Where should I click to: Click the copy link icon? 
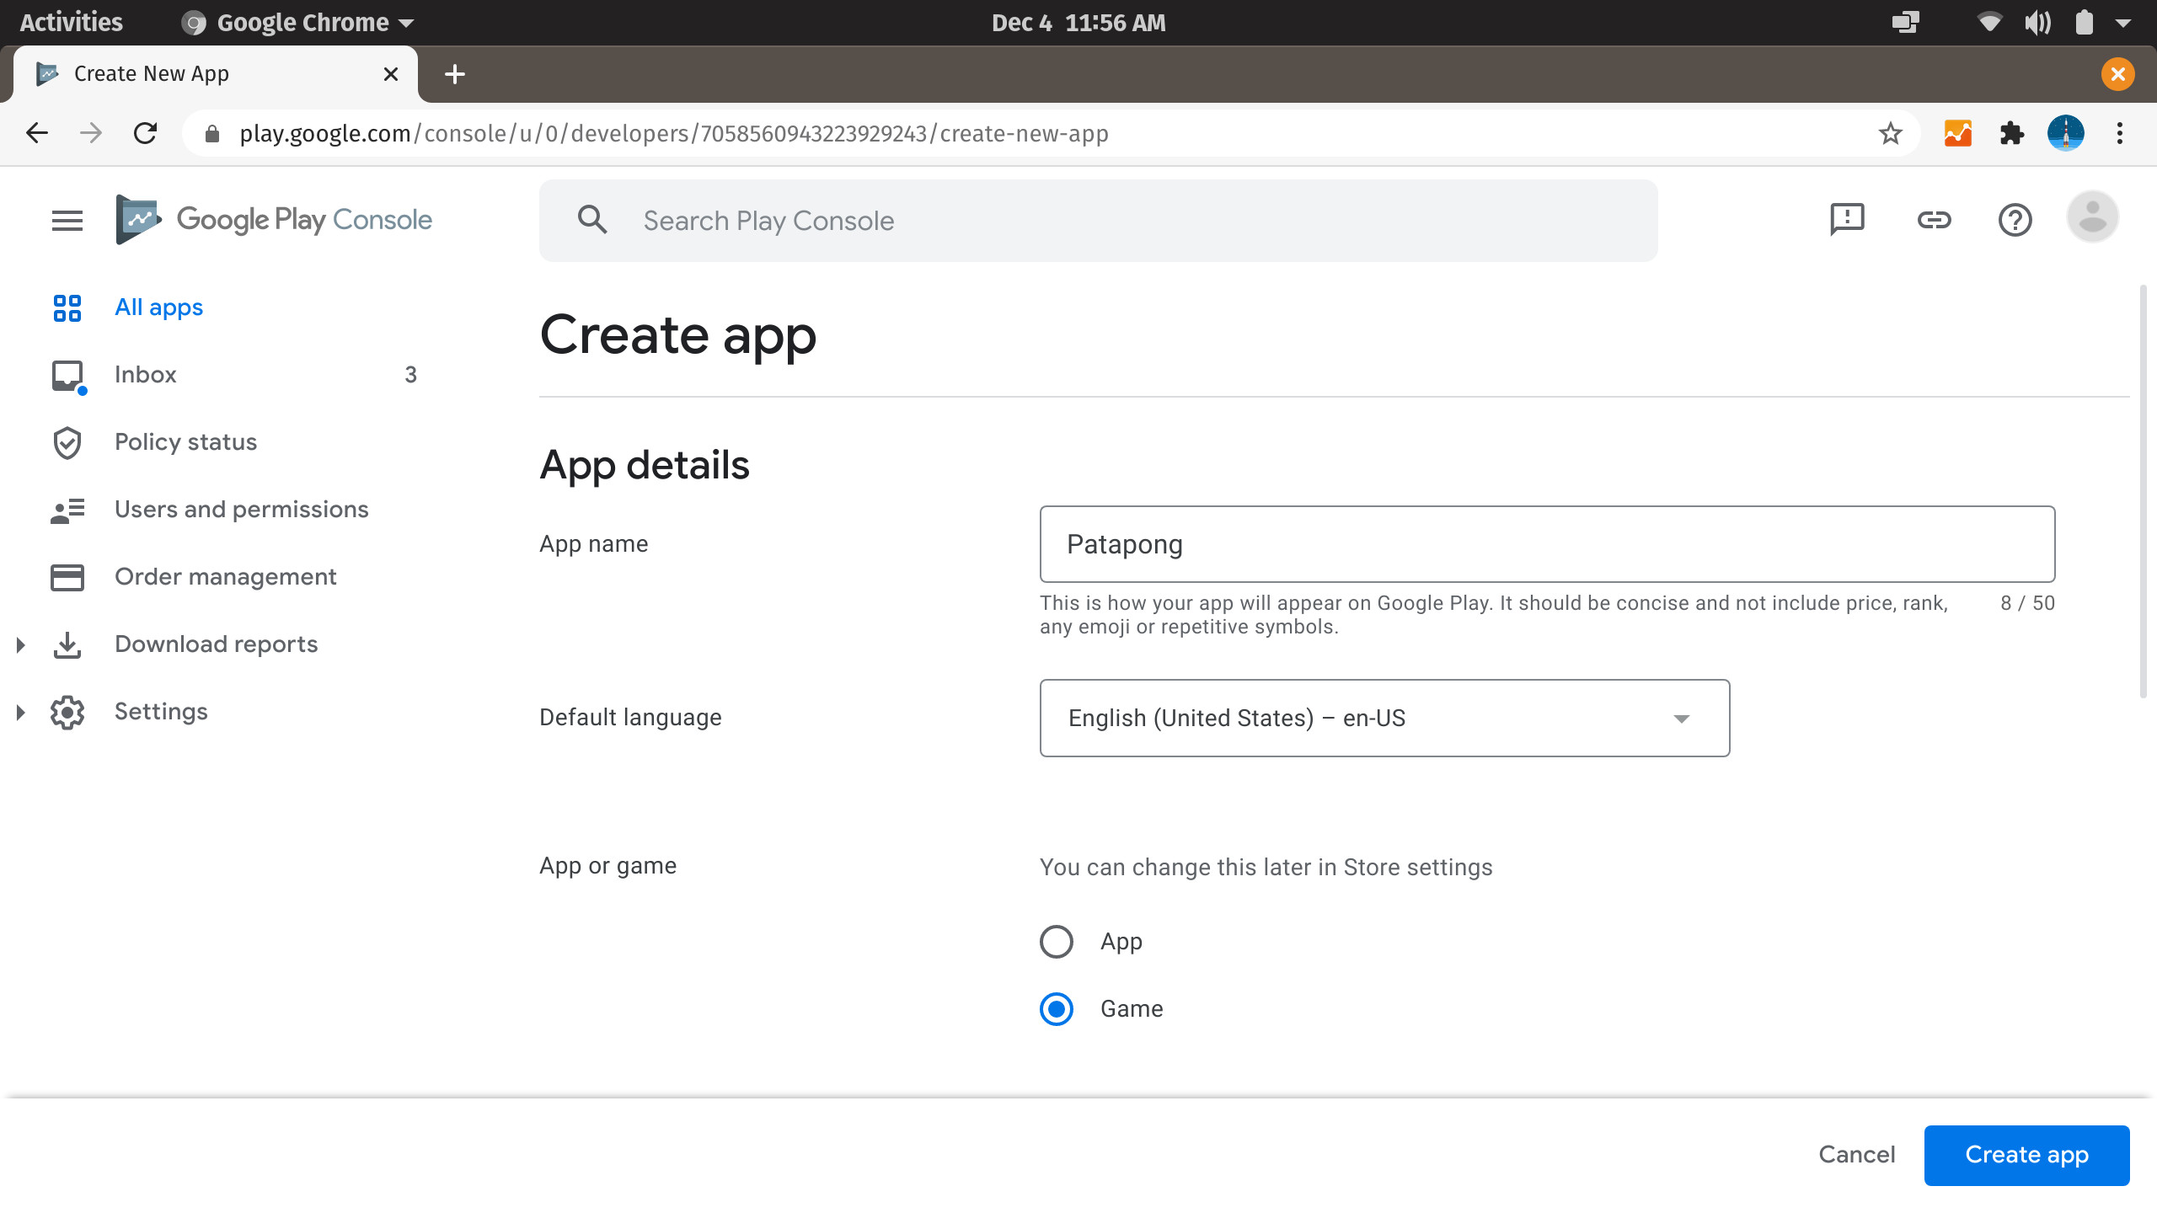[x=1934, y=220]
